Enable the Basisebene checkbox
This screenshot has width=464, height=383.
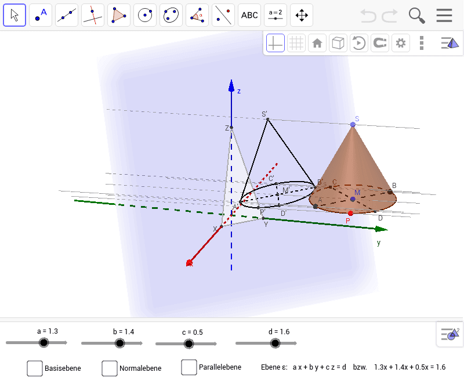pyautogui.click(x=35, y=368)
